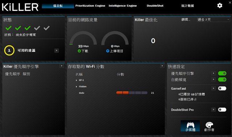Open the Wi-Fi 分數 panel arrow
Image resolution: width=232 pixels, height=137 pixels.
[x=162, y=66]
